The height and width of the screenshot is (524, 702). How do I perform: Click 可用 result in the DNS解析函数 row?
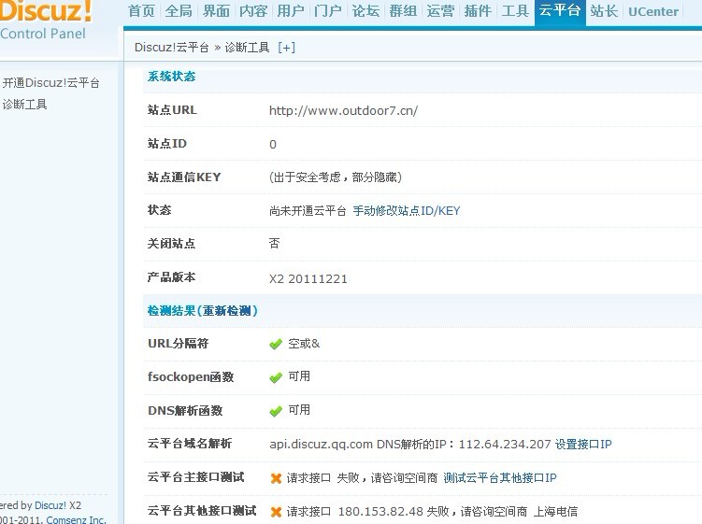(x=299, y=410)
